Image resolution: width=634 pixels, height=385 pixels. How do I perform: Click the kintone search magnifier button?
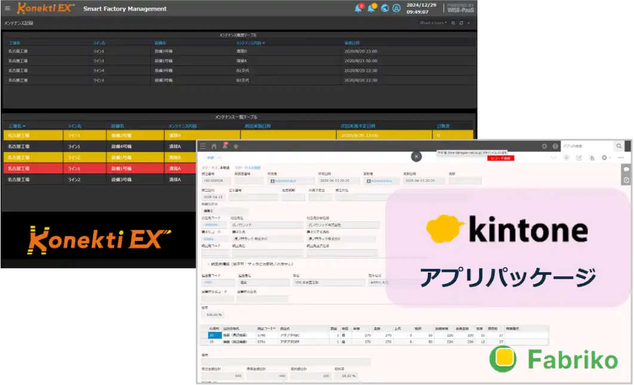(619, 146)
